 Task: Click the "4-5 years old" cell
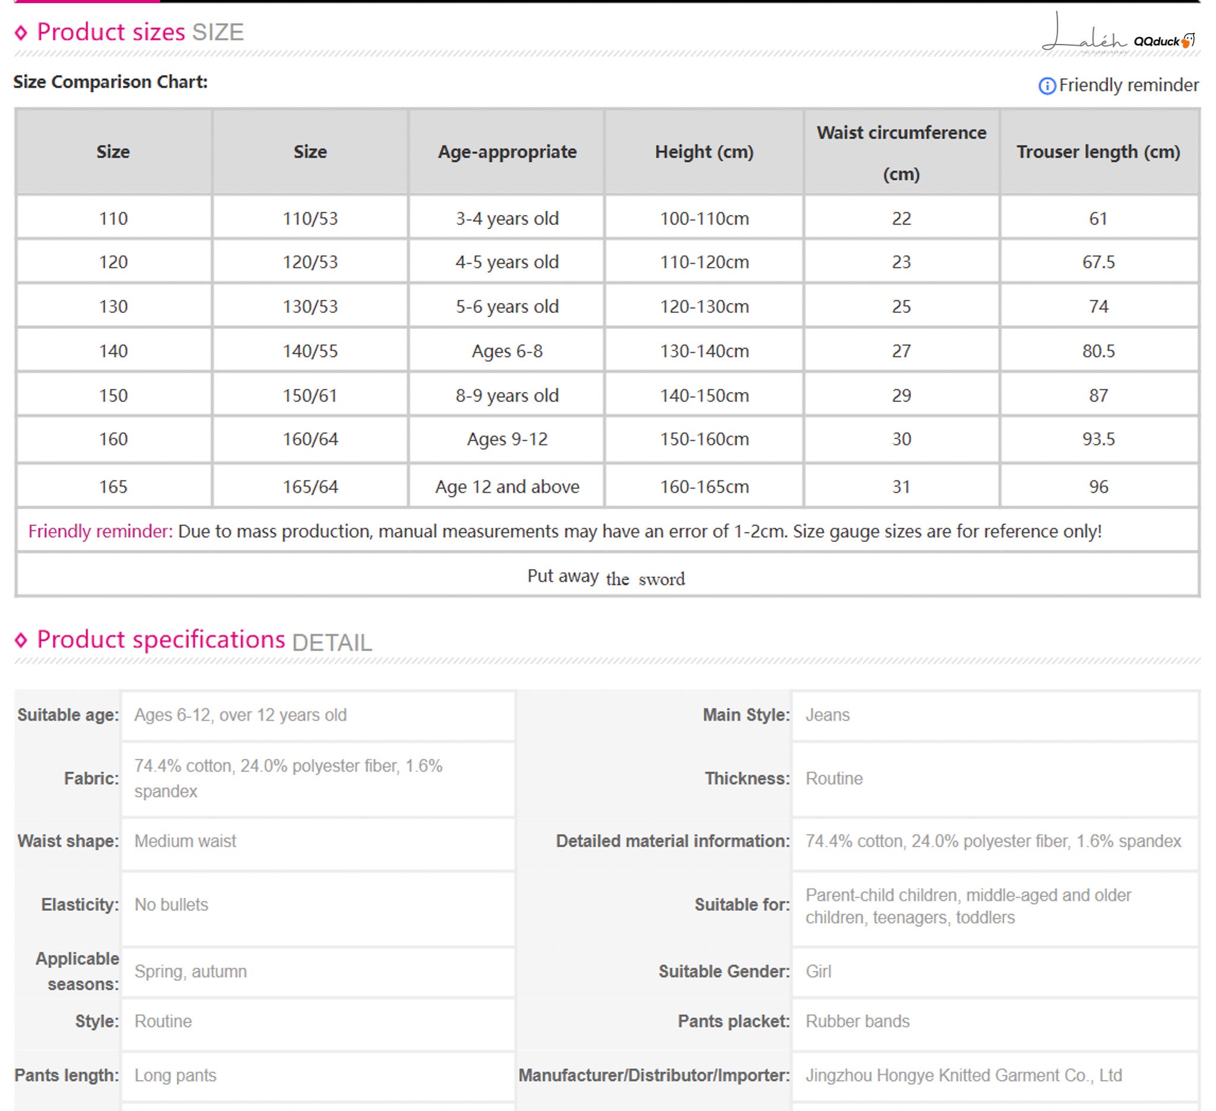[506, 262]
